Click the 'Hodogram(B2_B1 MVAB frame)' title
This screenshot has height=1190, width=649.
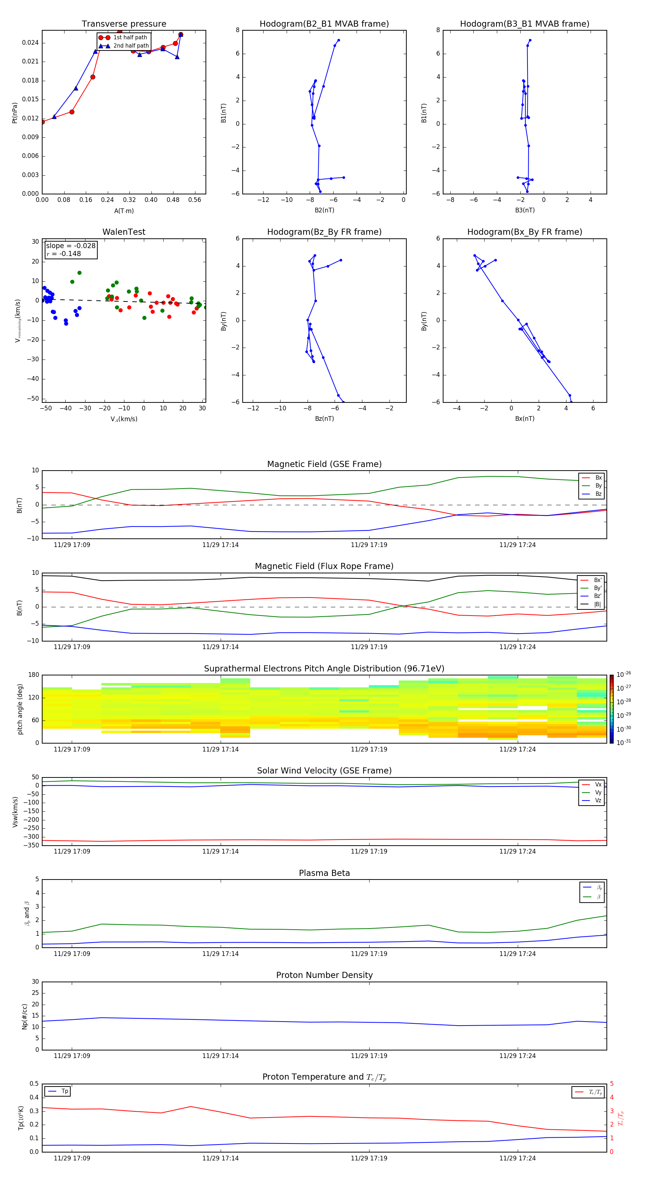point(324,24)
